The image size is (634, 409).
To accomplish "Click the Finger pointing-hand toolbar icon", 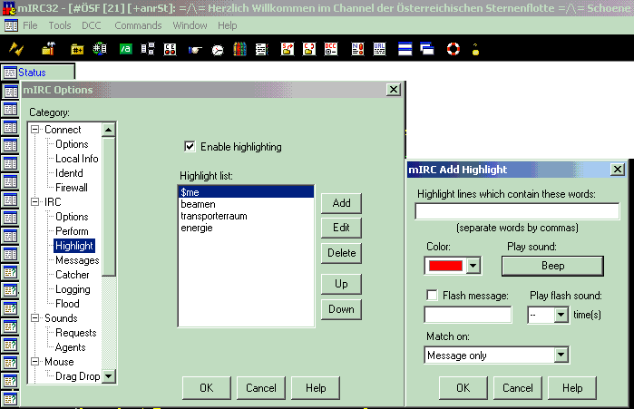I will pyautogui.click(x=195, y=50).
